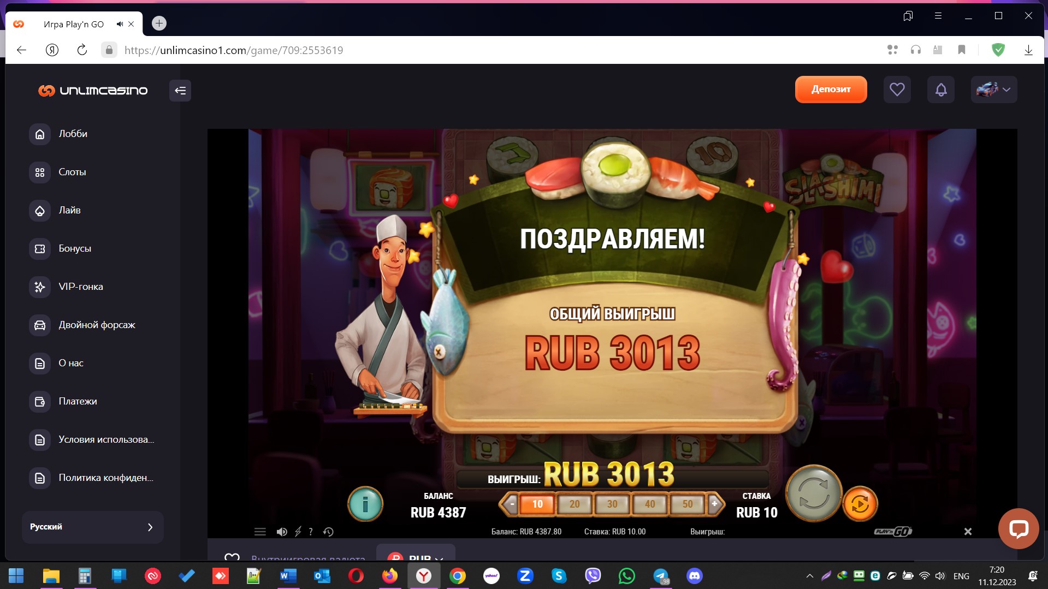Mute the game sound
Image resolution: width=1048 pixels, height=589 pixels.
pos(282,532)
